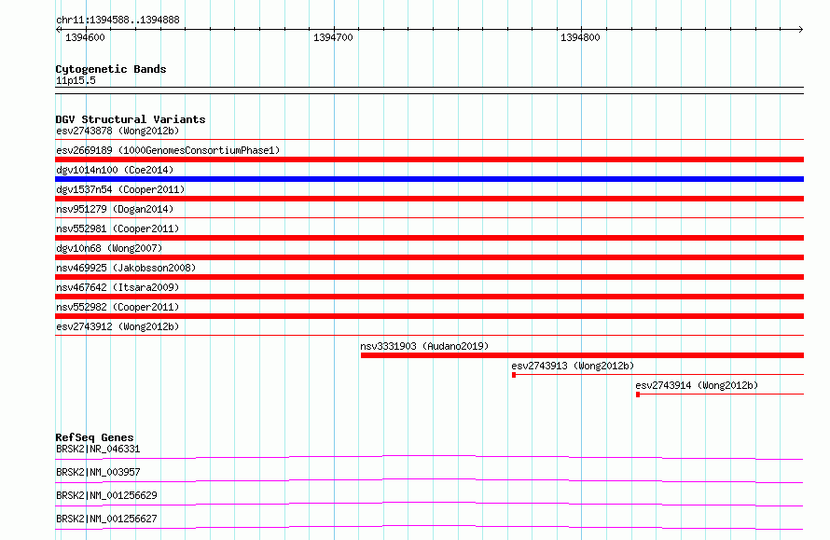Click the red dgv1537n54 variant bar
Image resolution: width=830 pixels, height=540 pixels.
point(429,199)
